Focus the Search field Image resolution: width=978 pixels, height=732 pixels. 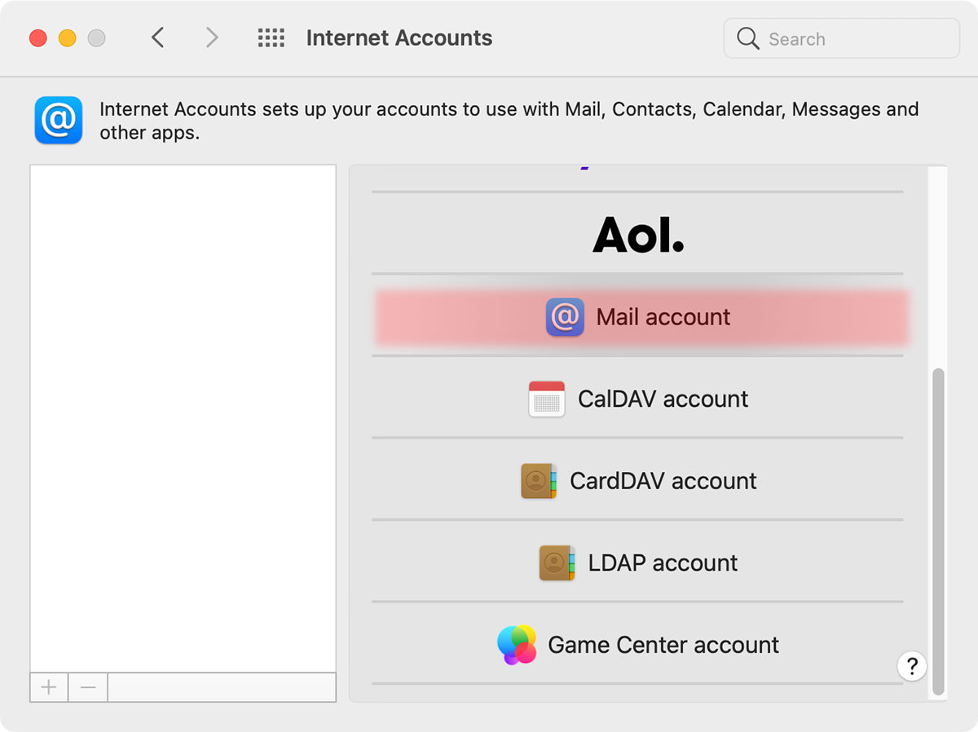click(841, 38)
